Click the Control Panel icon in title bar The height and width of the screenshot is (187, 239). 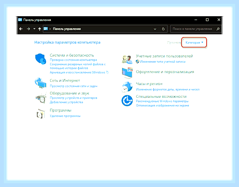20,20
